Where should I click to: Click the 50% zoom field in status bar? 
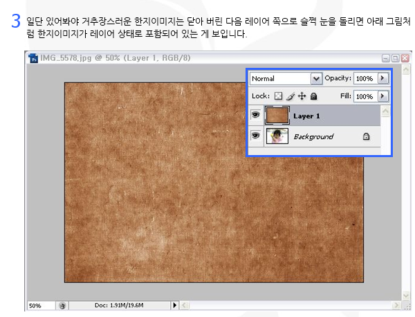[x=41, y=306]
